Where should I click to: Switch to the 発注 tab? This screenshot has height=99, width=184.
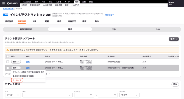(97, 21)
